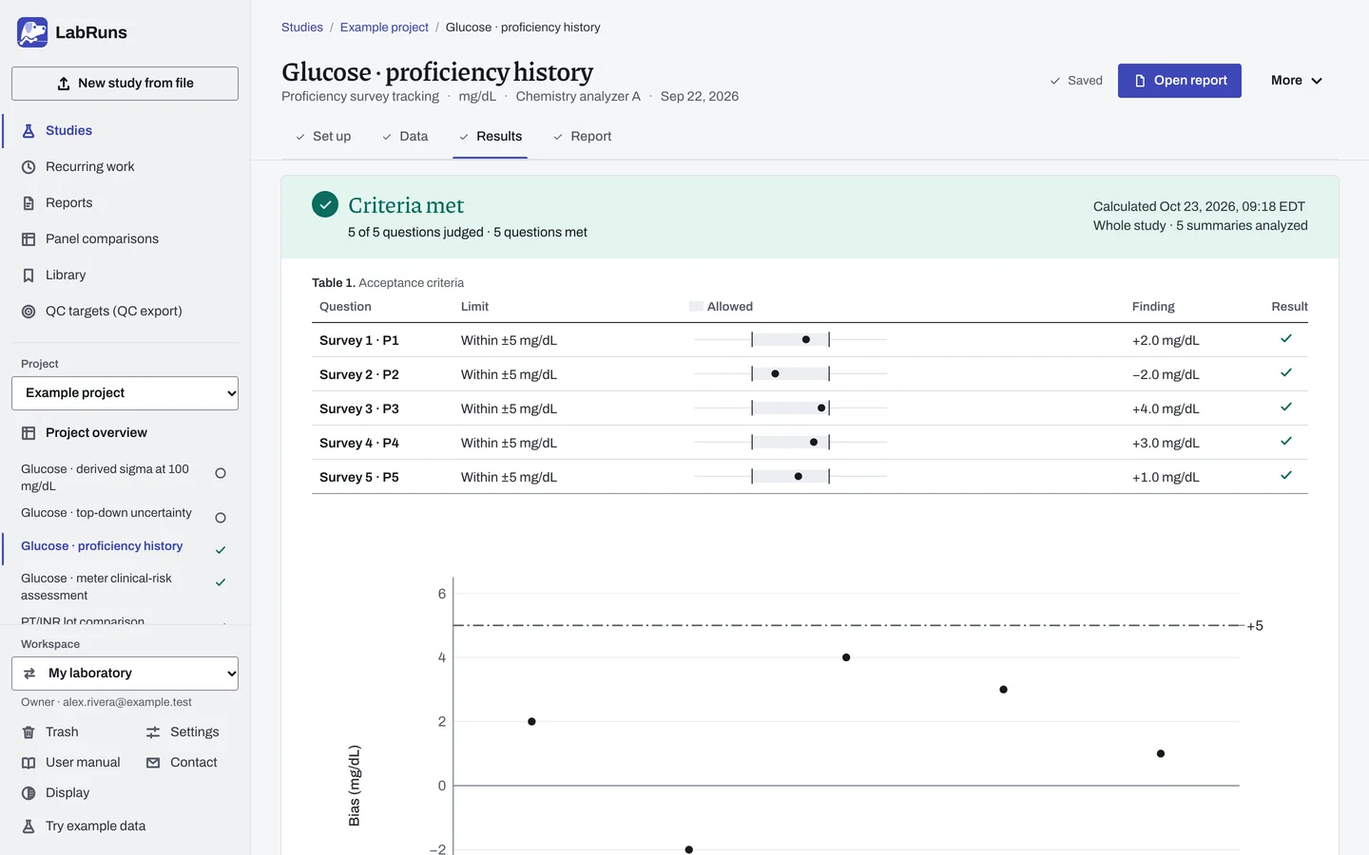The width and height of the screenshot is (1369, 855).
Task: Click Survey 5 · P5 allowed-range bar
Action: pyautogui.click(x=790, y=476)
